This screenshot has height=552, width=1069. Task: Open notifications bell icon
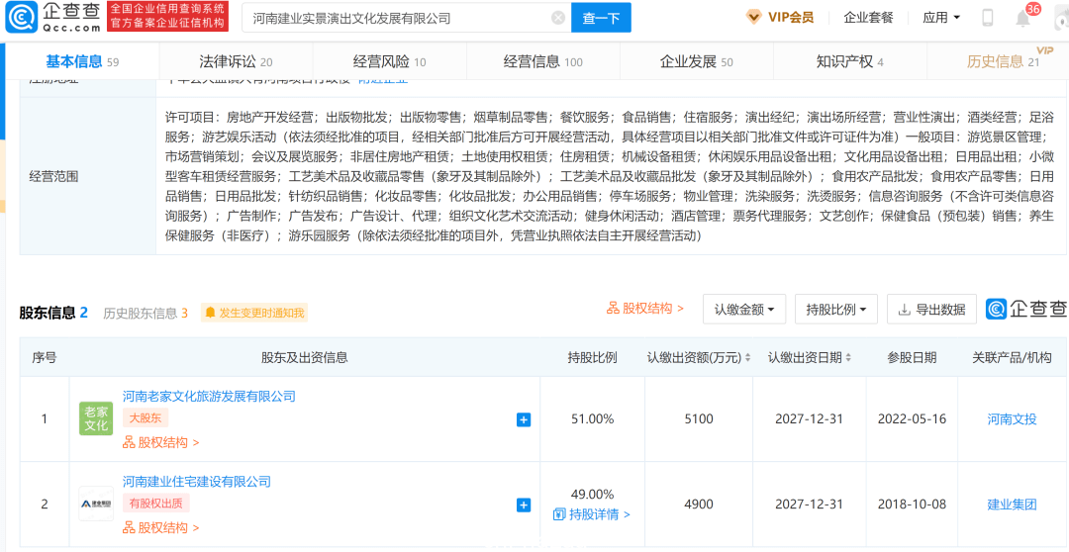tap(1022, 19)
